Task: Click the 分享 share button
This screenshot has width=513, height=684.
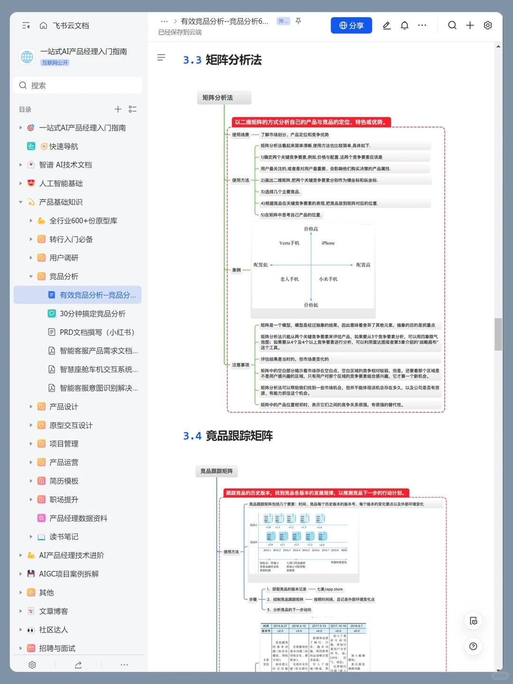Action: (351, 26)
